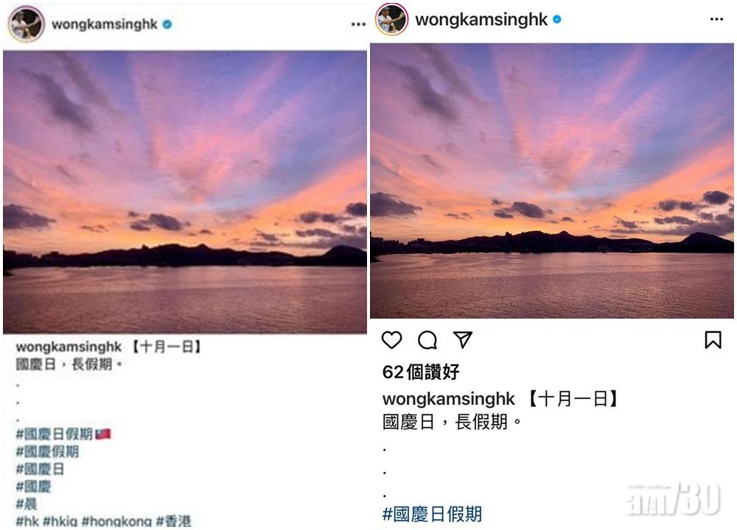737x530 pixels.
Task: View the 62個讚好 likes list
Action: click(x=421, y=372)
